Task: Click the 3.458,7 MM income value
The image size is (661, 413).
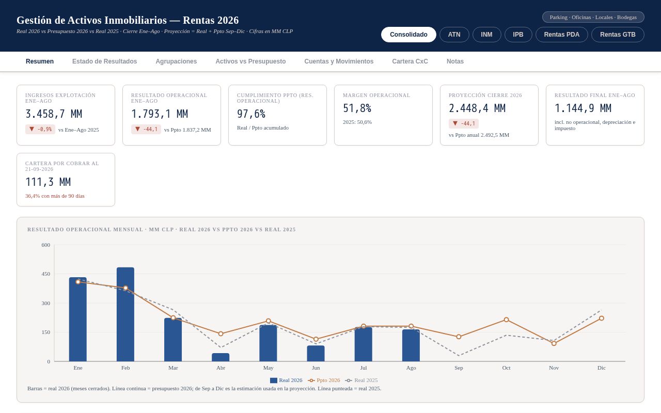Action: (54, 114)
